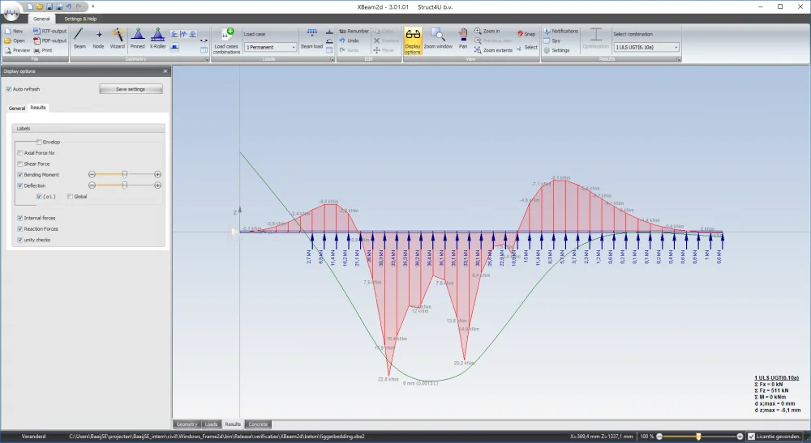The image size is (811, 443).
Task: Click the Bending Moment scale slider handle
Action: 125,174
